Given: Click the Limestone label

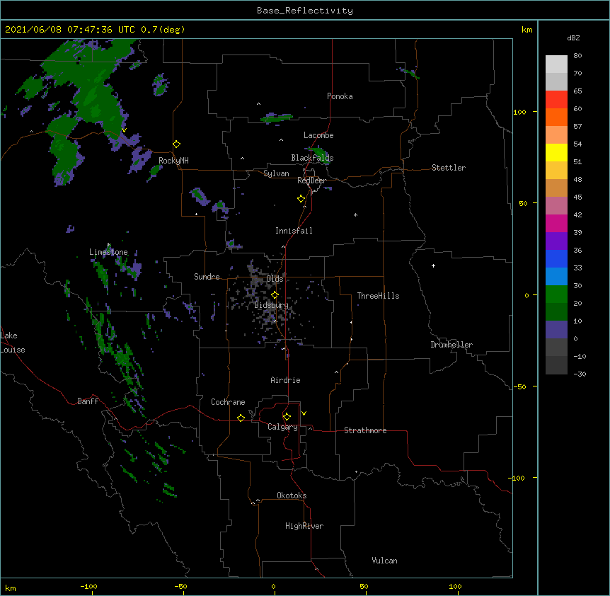Looking at the screenshot, I should (x=108, y=252).
